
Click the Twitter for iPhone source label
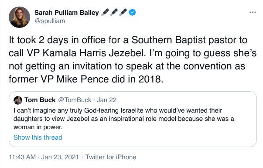111,157
